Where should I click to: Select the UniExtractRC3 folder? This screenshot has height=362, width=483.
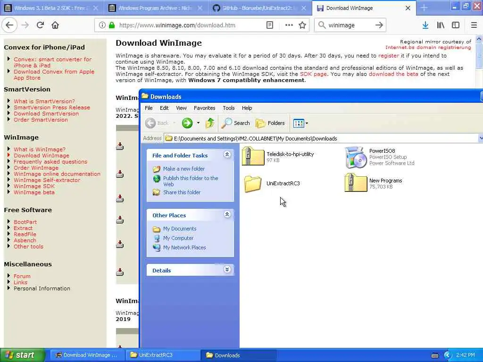pos(272,183)
